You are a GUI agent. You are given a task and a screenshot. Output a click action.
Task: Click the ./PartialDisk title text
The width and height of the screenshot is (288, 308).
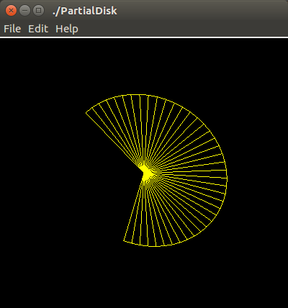pyautogui.click(x=84, y=11)
